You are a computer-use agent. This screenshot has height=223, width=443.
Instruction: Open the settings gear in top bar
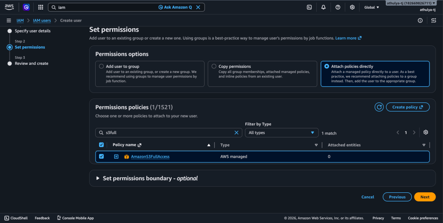352,7
